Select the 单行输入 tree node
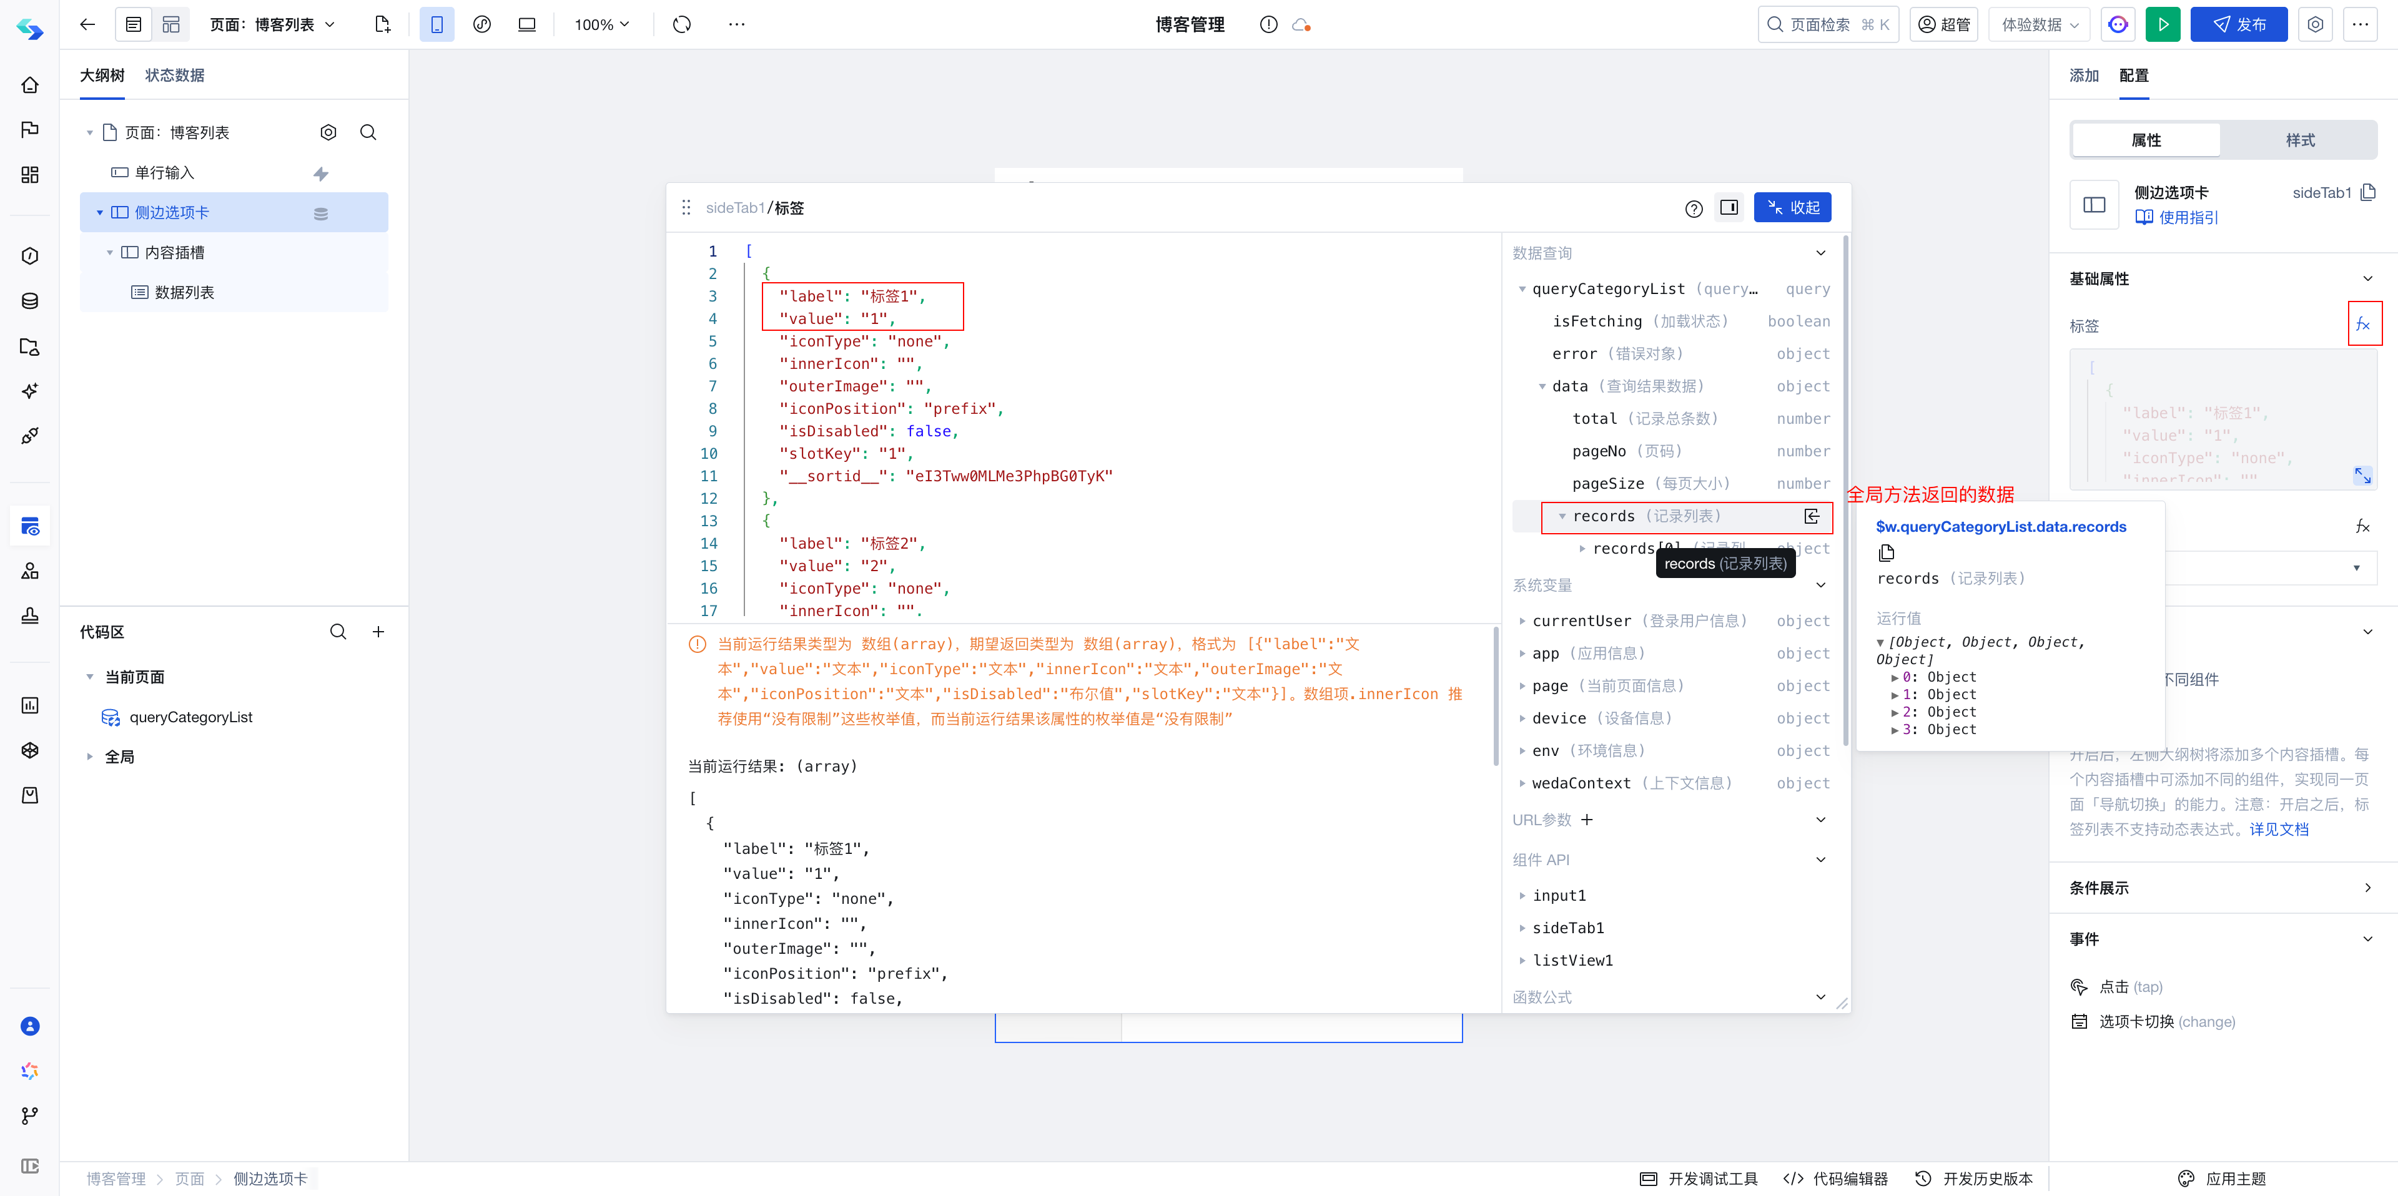 [x=234, y=173]
